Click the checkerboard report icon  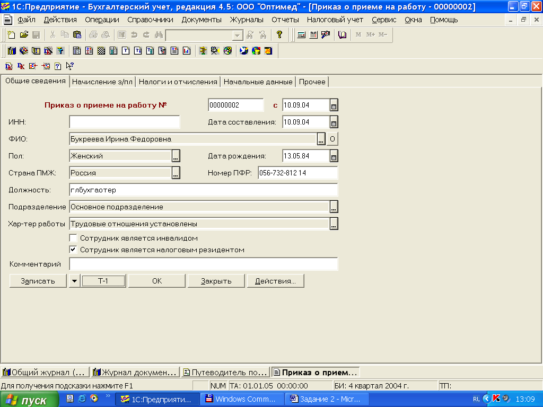pos(101,51)
